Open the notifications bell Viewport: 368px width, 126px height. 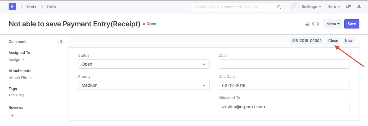(359, 7)
